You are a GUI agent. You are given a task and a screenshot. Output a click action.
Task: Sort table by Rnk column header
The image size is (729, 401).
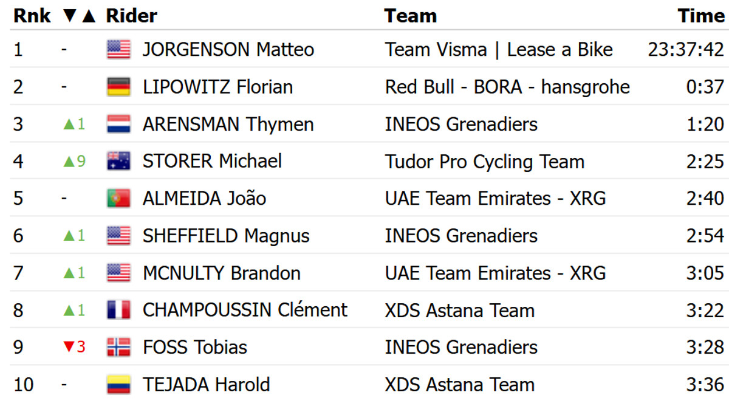tap(28, 16)
